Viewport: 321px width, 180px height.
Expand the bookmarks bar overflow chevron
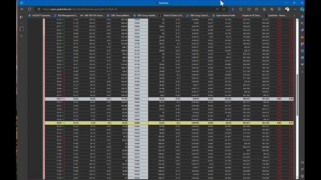point(294,15)
